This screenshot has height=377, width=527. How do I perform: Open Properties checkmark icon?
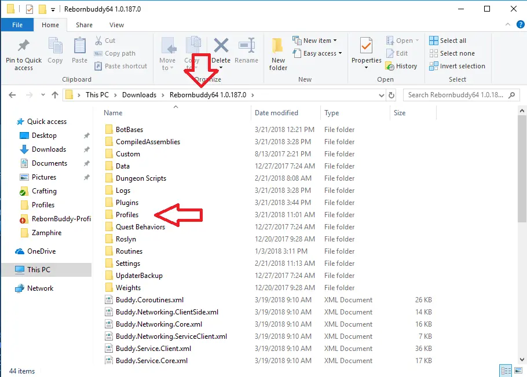click(x=366, y=46)
